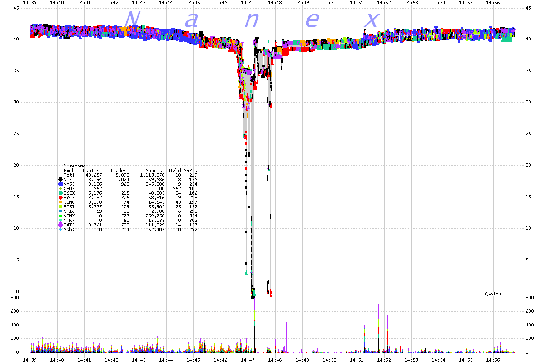Click the 14:52 label on bottom time axis
The height and width of the screenshot is (363, 545).
(x=384, y=359)
